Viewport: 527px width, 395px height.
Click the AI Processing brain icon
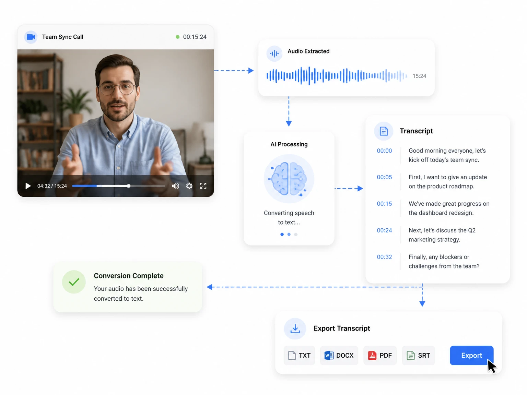pos(289,179)
